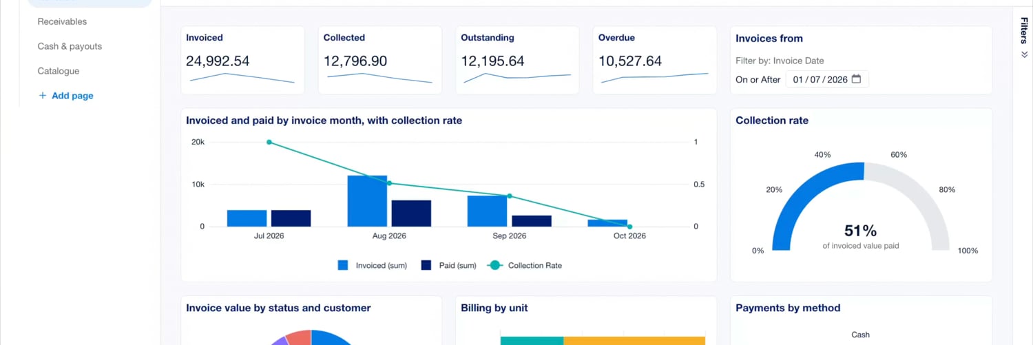Click the 51% collection rate value
This screenshot has width=1033, height=345.
pyautogui.click(x=860, y=231)
